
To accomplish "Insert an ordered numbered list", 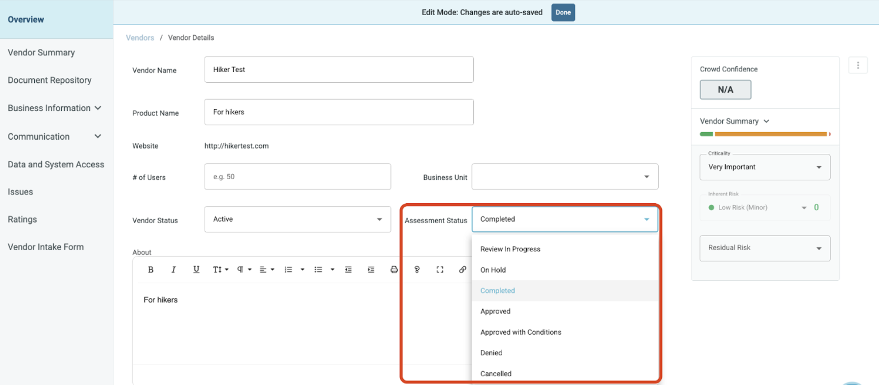I will click(x=288, y=269).
